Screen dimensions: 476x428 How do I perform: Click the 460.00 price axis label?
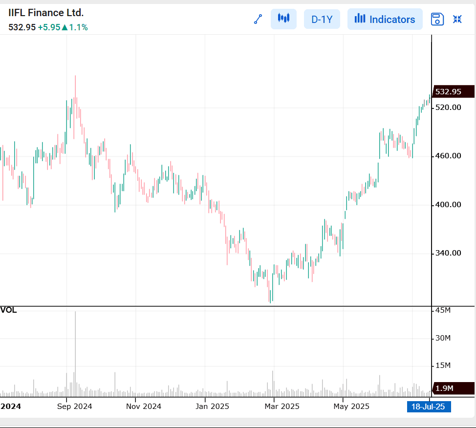(448, 156)
